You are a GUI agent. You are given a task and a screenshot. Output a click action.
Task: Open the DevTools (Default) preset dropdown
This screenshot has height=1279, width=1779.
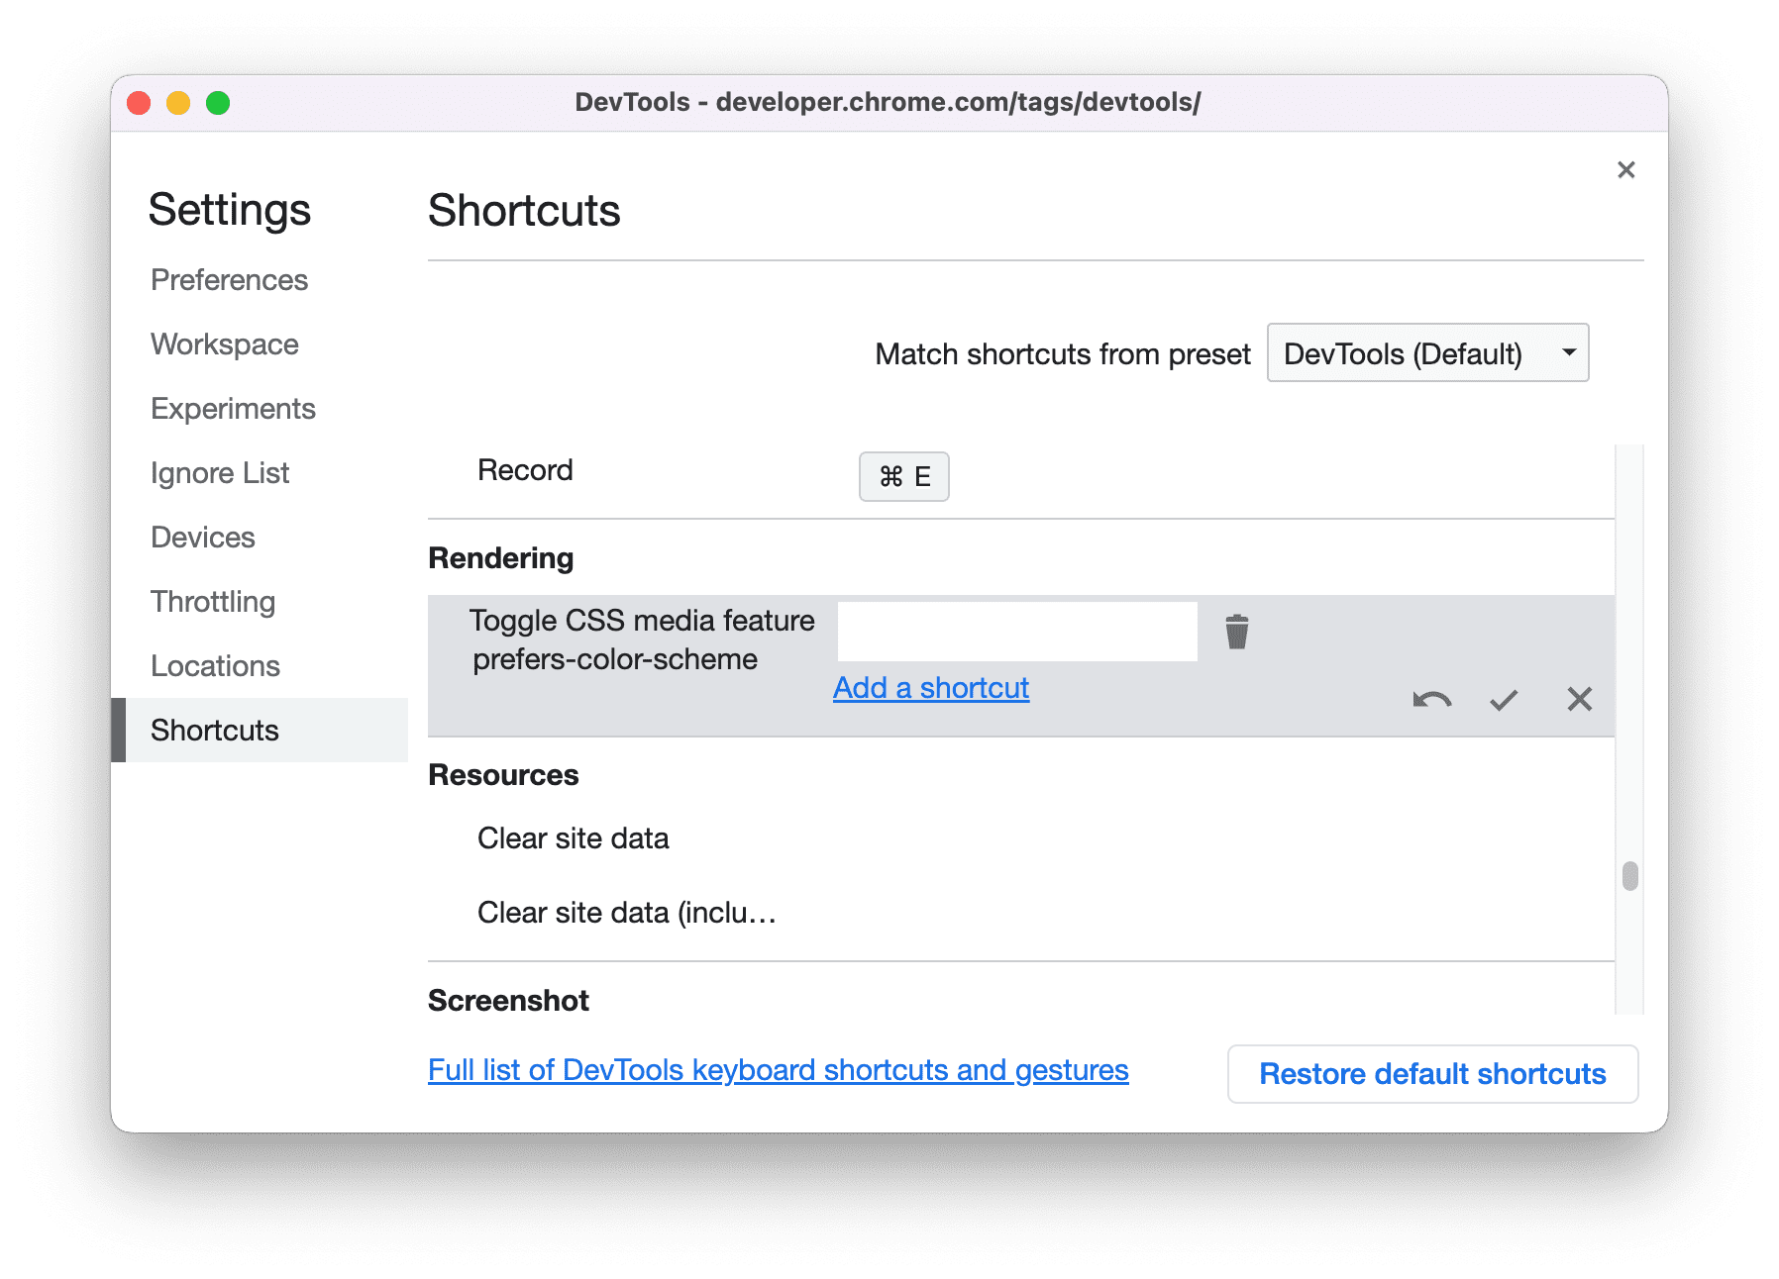(1426, 352)
